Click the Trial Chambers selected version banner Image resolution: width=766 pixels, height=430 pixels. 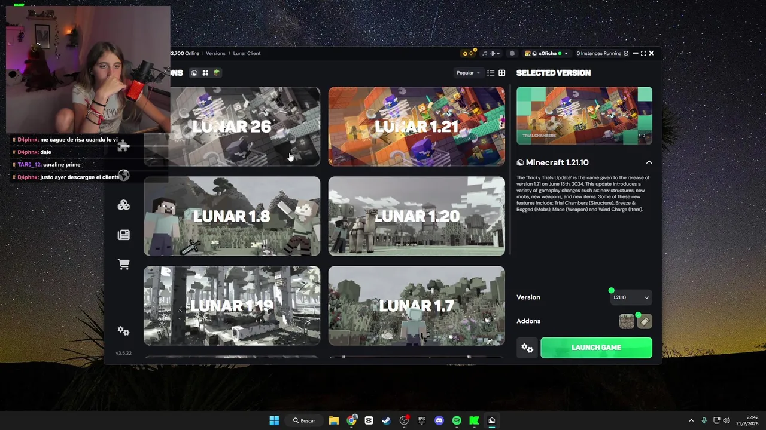click(584, 116)
